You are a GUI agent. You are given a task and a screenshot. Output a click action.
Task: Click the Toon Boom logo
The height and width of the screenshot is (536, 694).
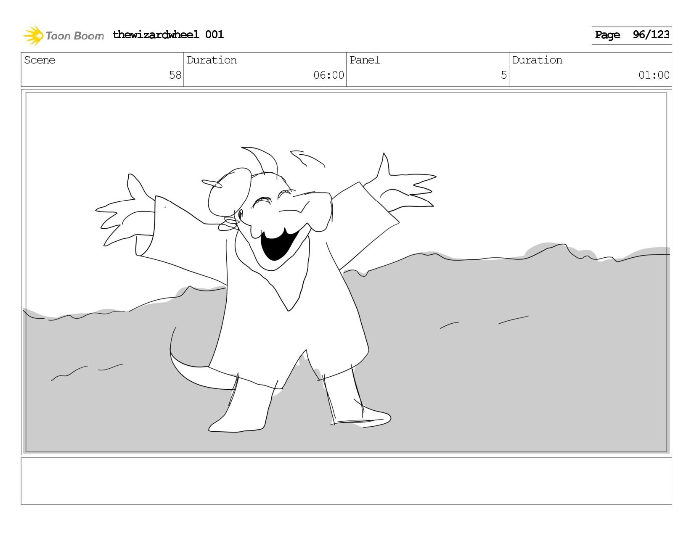pyautogui.click(x=63, y=35)
